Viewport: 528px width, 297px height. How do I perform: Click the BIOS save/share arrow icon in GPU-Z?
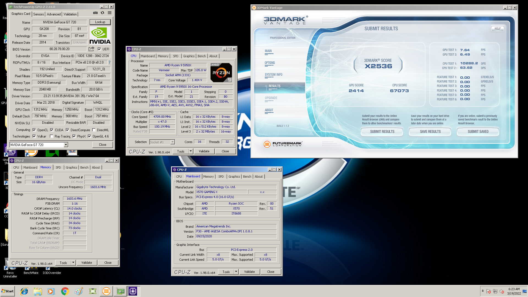(x=91, y=49)
